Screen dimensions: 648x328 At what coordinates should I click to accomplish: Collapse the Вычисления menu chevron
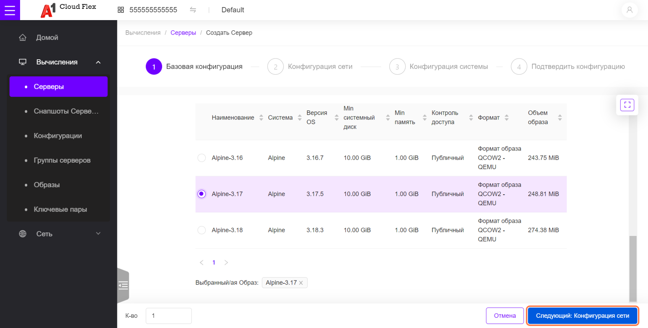click(98, 62)
